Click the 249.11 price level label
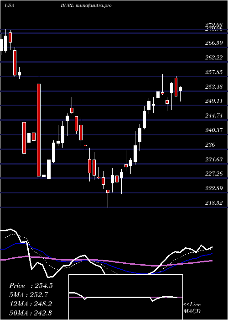Viewport: 228px width, 320px height. click(213, 101)
